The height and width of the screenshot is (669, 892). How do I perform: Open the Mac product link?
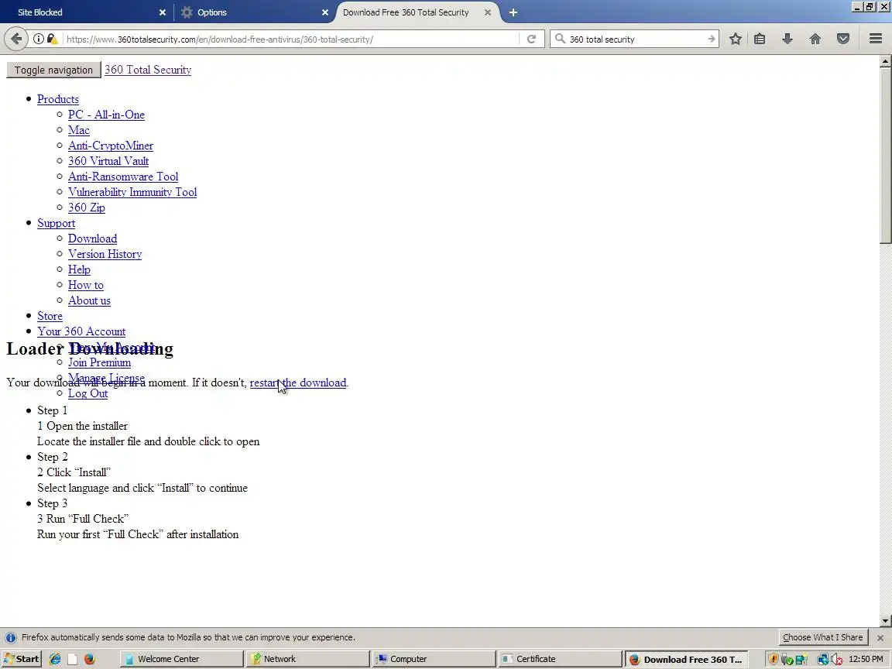coord(79,130)
